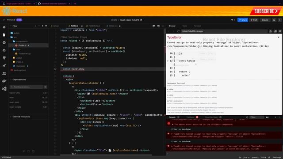This screenshot has width=283, height=159.
Task: Open the search icon in activity sidebar
Action: [4, 42]
